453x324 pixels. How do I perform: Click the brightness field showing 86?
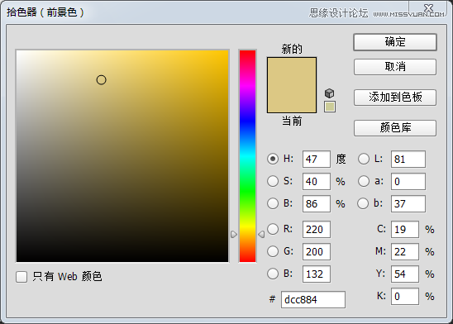pos(317,204)
